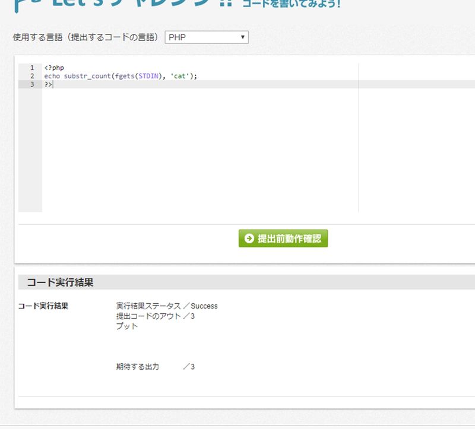Select line number 1 in the gutter
The image size is (475, 429).
pos(31,68)
